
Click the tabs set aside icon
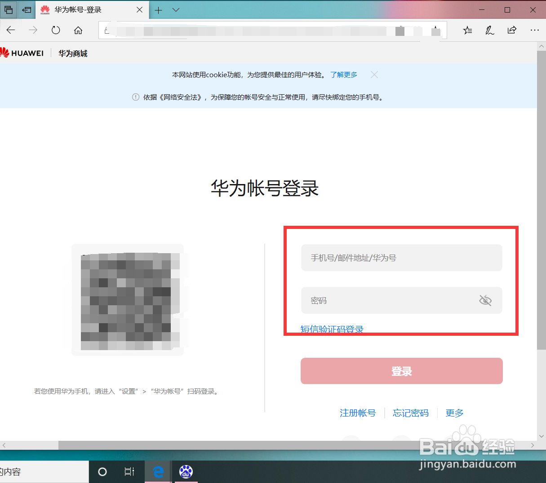(x=9, y=9)
